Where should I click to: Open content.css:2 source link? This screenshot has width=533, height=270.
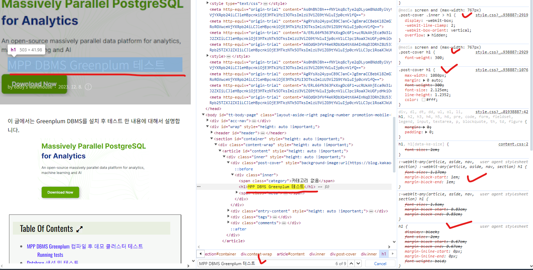(513, 144)
